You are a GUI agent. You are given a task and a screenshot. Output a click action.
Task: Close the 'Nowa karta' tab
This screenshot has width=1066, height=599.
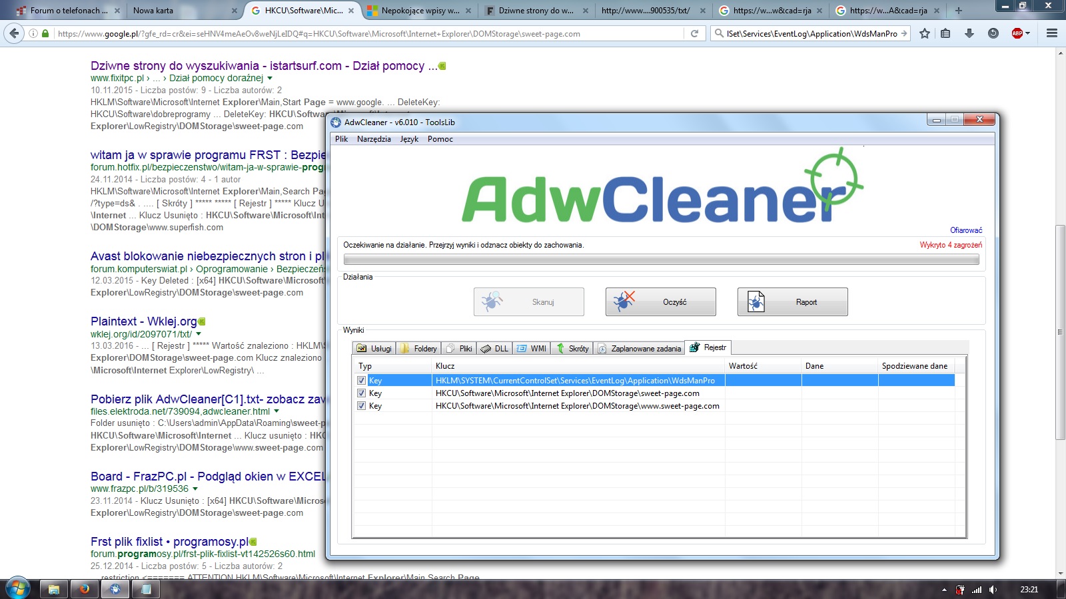tap(234, 11)
